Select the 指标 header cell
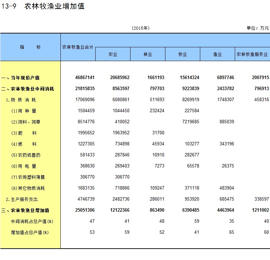The image size is (270, 260). 30,47
